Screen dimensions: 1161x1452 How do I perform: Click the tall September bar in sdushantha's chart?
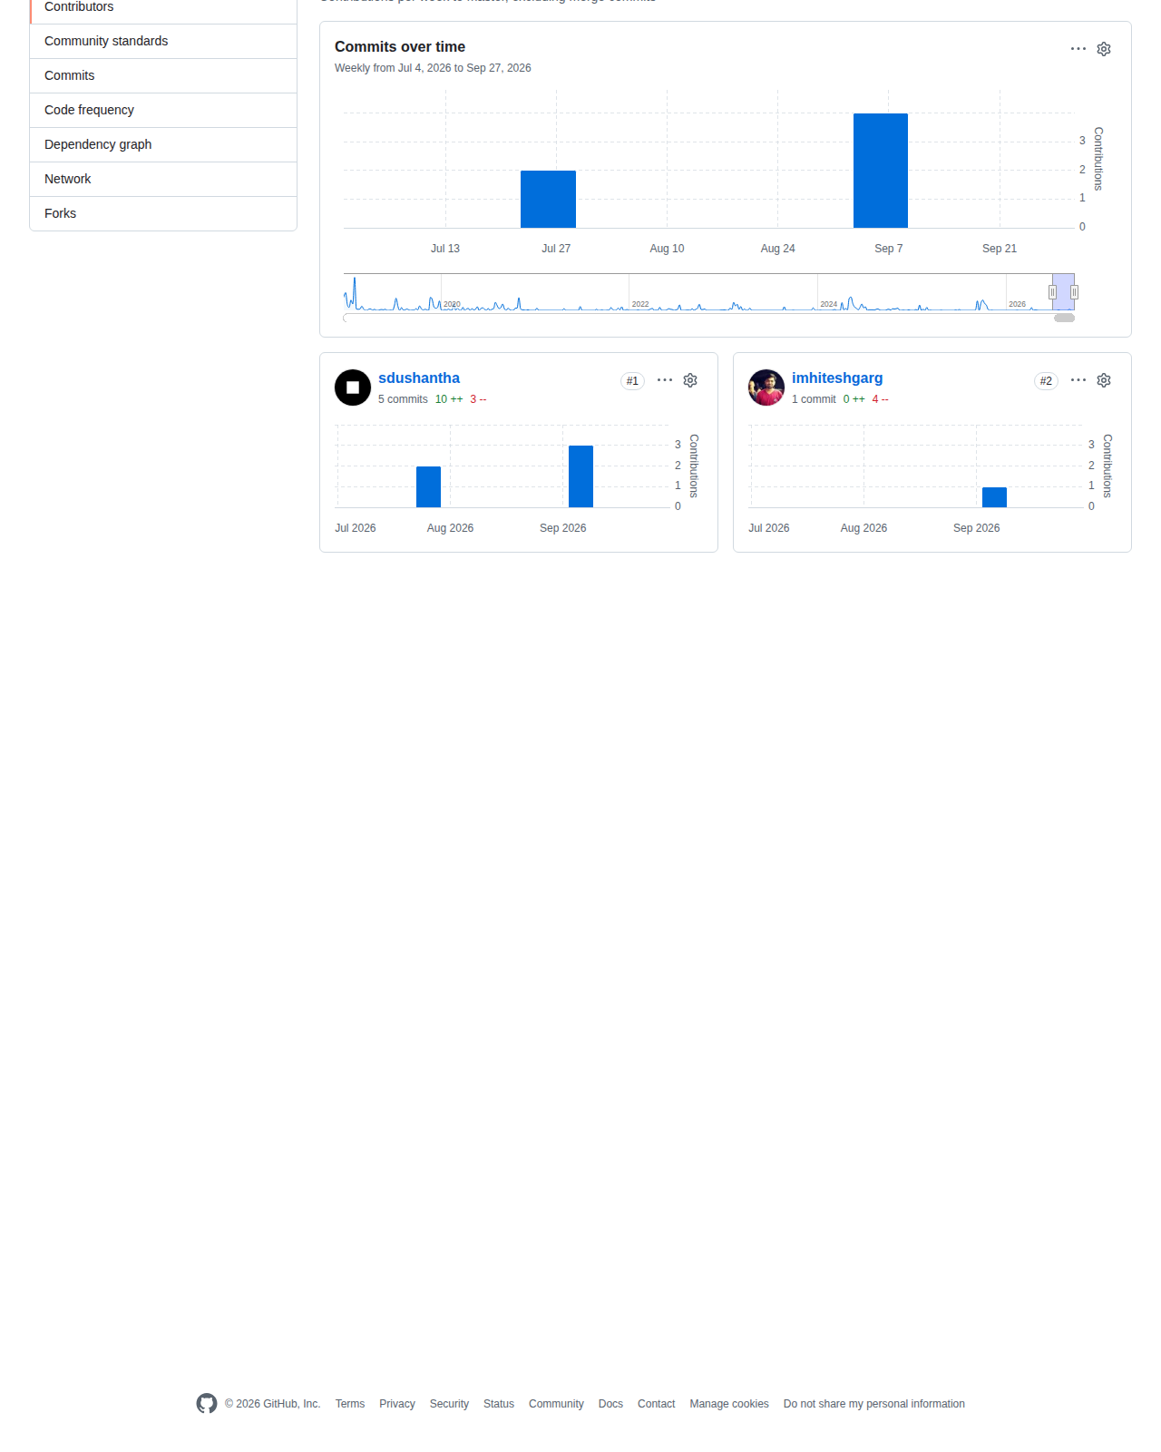pos(580,476)
